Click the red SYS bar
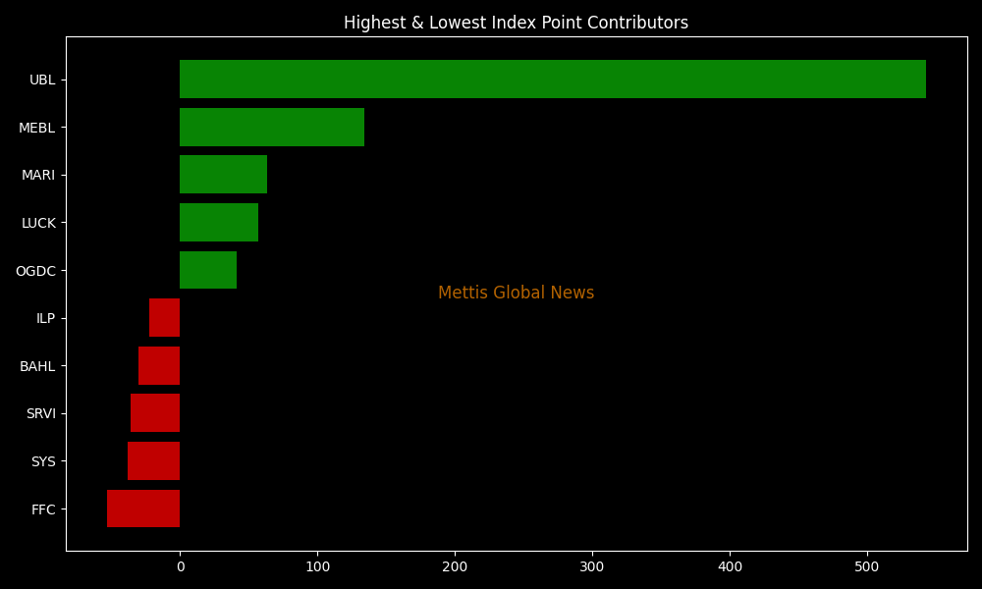This screenshot has height=589, width=982. [154, 461]
